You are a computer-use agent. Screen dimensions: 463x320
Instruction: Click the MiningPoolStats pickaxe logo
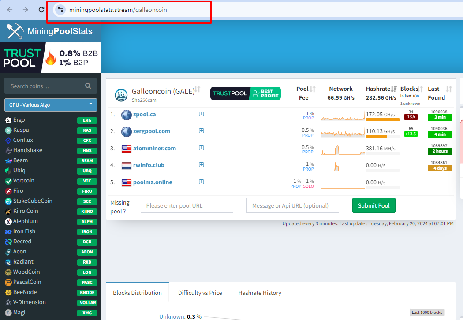pyautogui.click(x=15, y=31)
